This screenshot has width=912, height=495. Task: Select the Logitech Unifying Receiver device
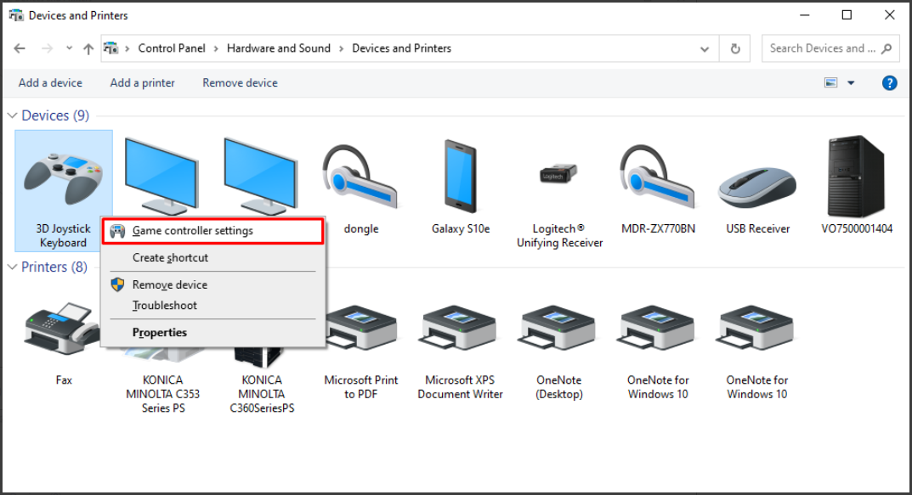tap(559, 177)
